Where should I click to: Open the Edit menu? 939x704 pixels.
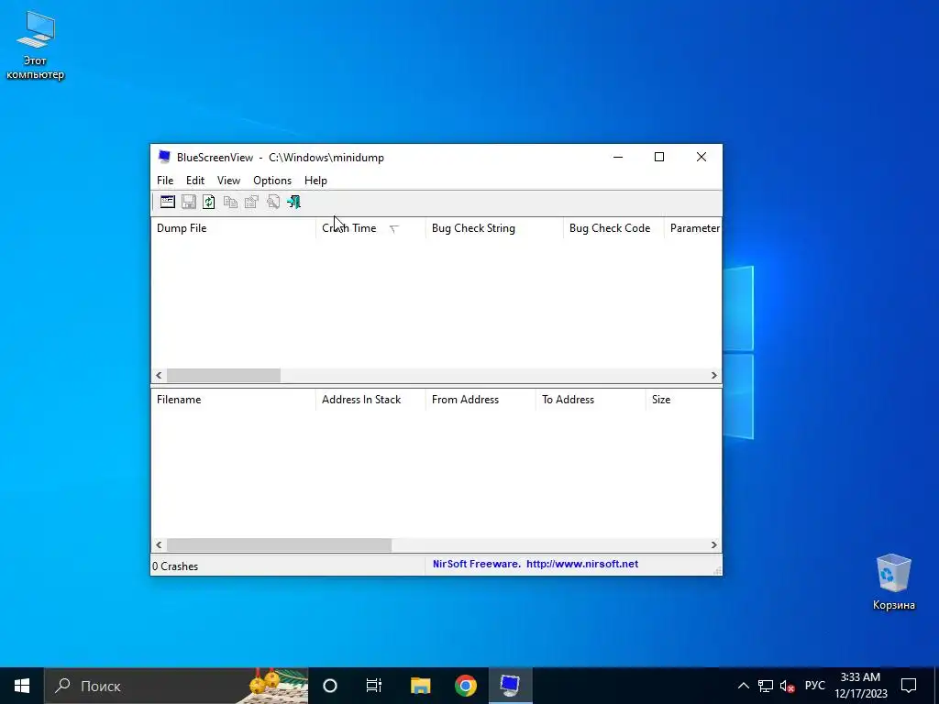click(195, 181)
